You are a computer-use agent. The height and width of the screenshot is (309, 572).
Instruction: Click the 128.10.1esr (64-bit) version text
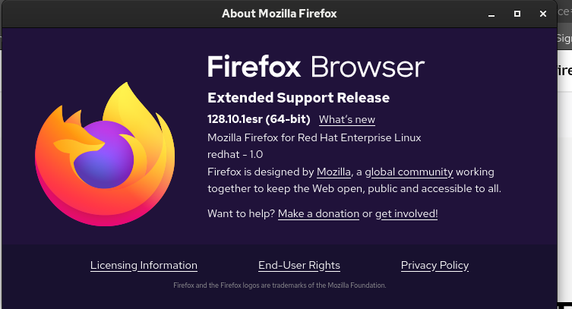coord(258,119)
